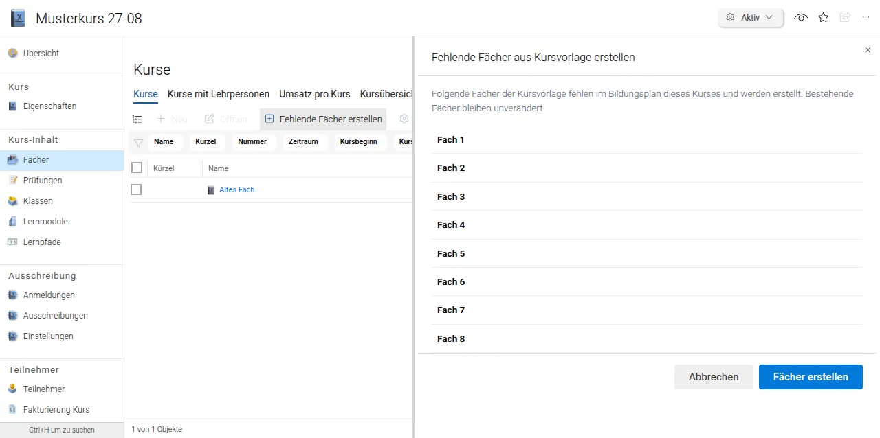
Task: Open the Altes Fach link
Action: 236,189
